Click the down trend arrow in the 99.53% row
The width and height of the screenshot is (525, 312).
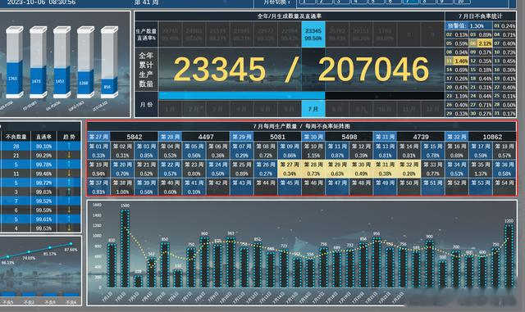[x=69, y=228]
